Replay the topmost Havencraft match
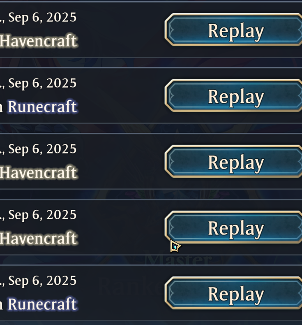The image size is (302, 325). (x=233, y=30)
